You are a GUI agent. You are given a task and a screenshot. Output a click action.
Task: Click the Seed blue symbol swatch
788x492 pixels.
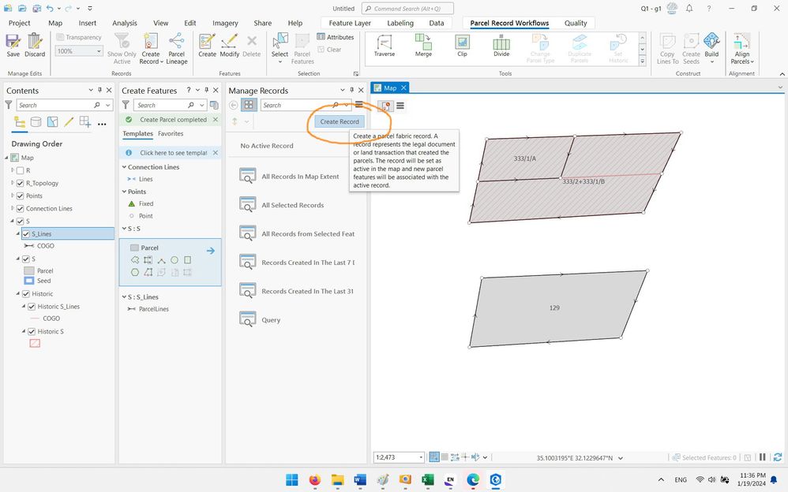click(x=29, y=281)
